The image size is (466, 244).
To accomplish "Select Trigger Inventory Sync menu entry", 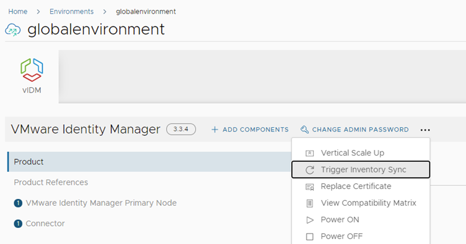I will click(x=361, y=170).
